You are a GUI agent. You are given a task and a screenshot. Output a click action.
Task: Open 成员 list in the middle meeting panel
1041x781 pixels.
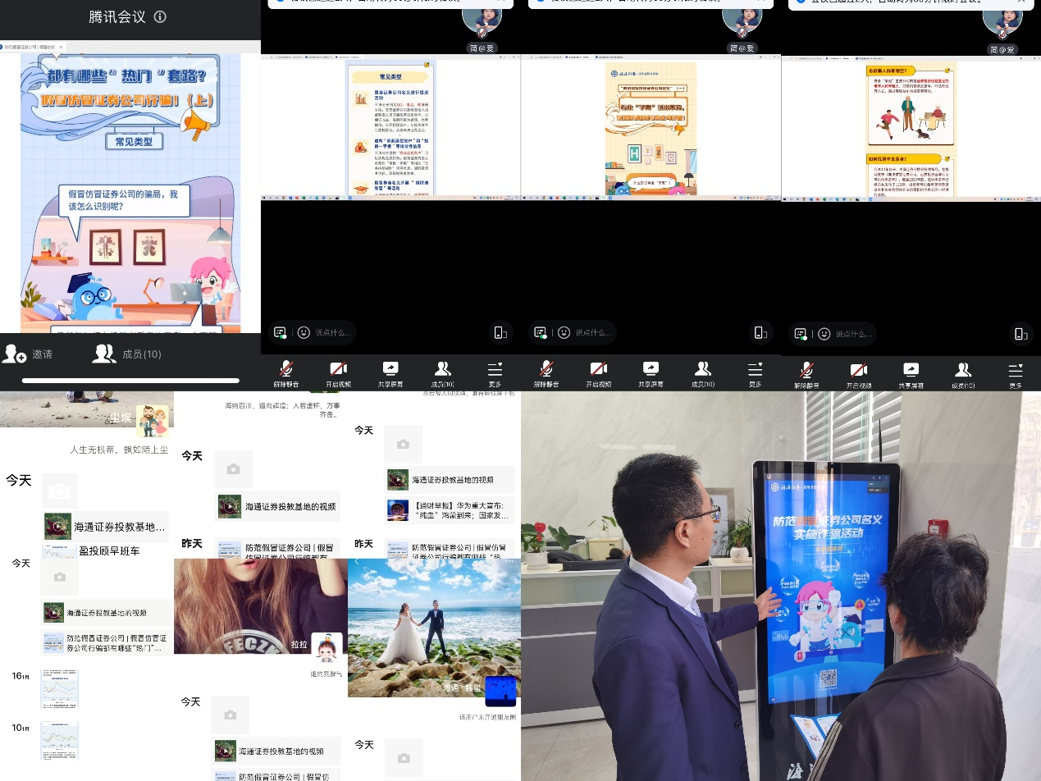click(x=703, y=373)
